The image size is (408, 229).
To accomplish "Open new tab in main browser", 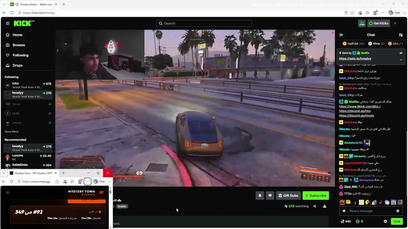I will coord(64,4).
